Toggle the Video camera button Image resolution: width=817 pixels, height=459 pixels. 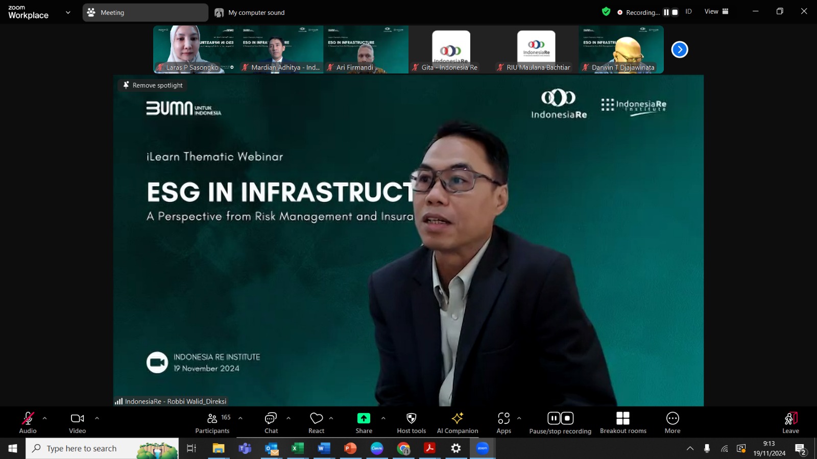78,423
